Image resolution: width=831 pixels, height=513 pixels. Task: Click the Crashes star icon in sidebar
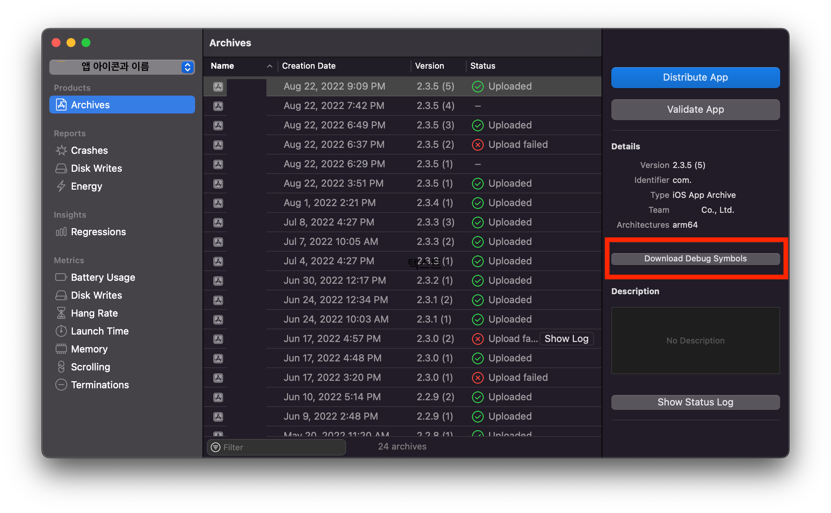61,150
